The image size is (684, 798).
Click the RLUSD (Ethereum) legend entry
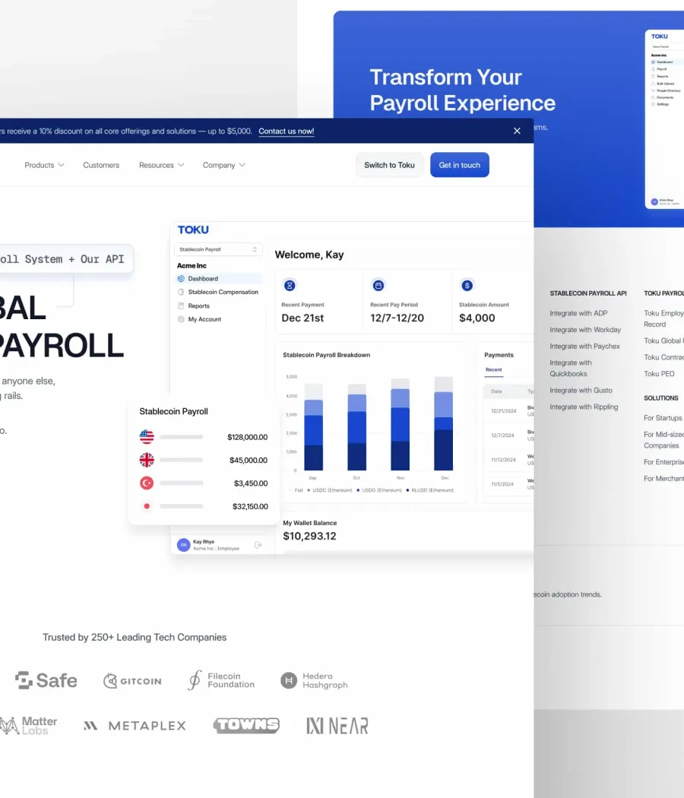click(429, 490)
